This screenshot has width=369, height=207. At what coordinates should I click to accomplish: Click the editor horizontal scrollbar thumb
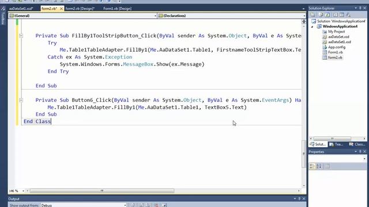point(102,191)
